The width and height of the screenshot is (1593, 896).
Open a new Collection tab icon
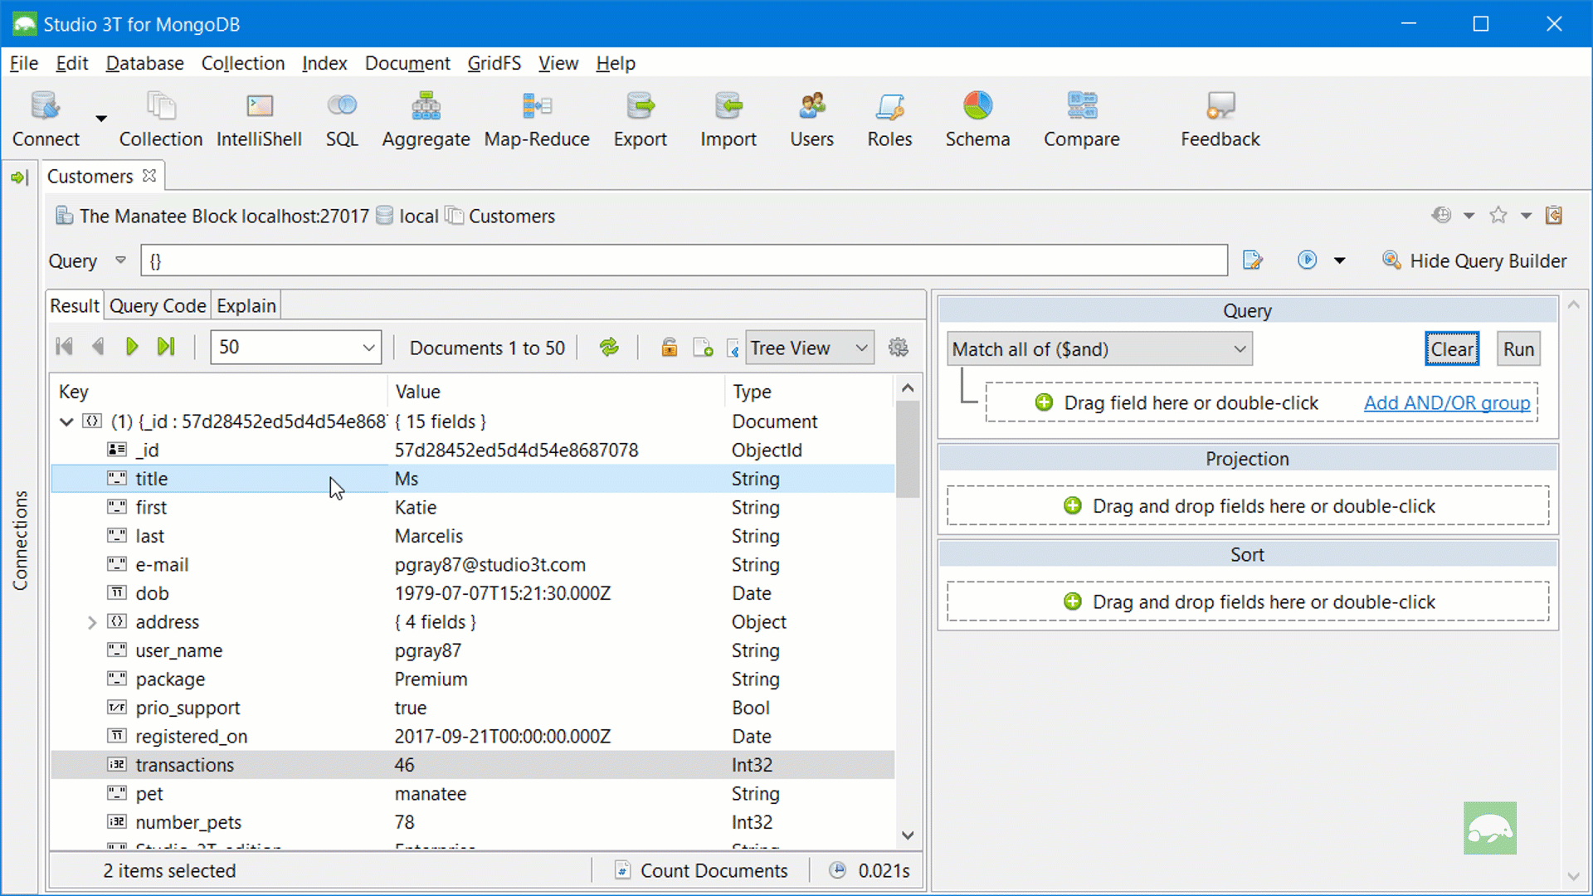coord(161,106)
